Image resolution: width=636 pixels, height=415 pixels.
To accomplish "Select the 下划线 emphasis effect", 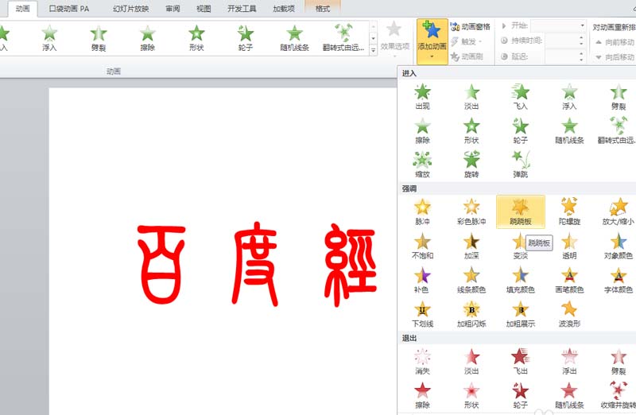I will coord(422,314).
